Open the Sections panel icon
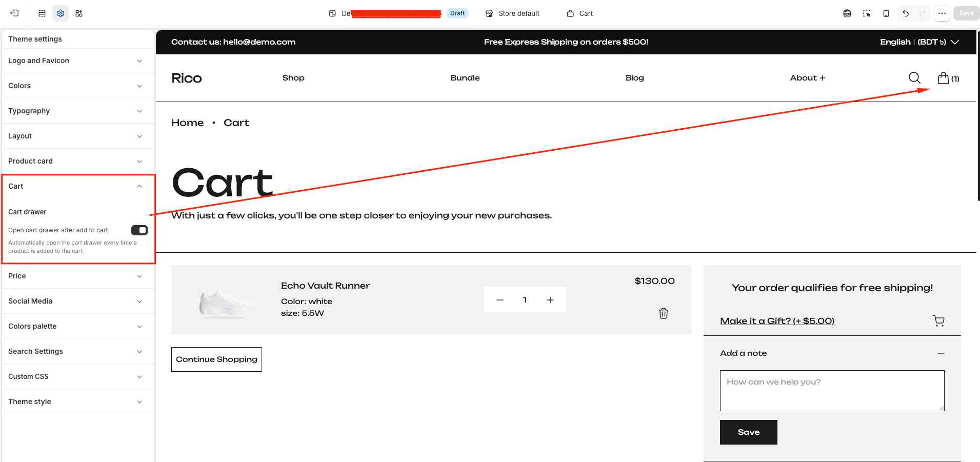Image resolution: width=980 pixels, height=462 pixels. [42, 13]
